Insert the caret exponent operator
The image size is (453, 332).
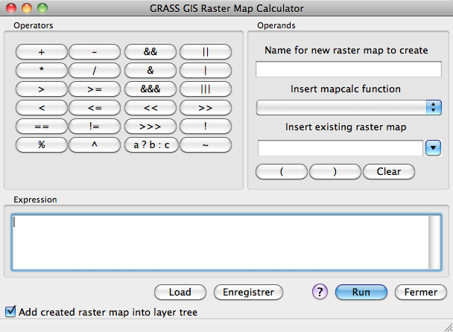[95, 145]
